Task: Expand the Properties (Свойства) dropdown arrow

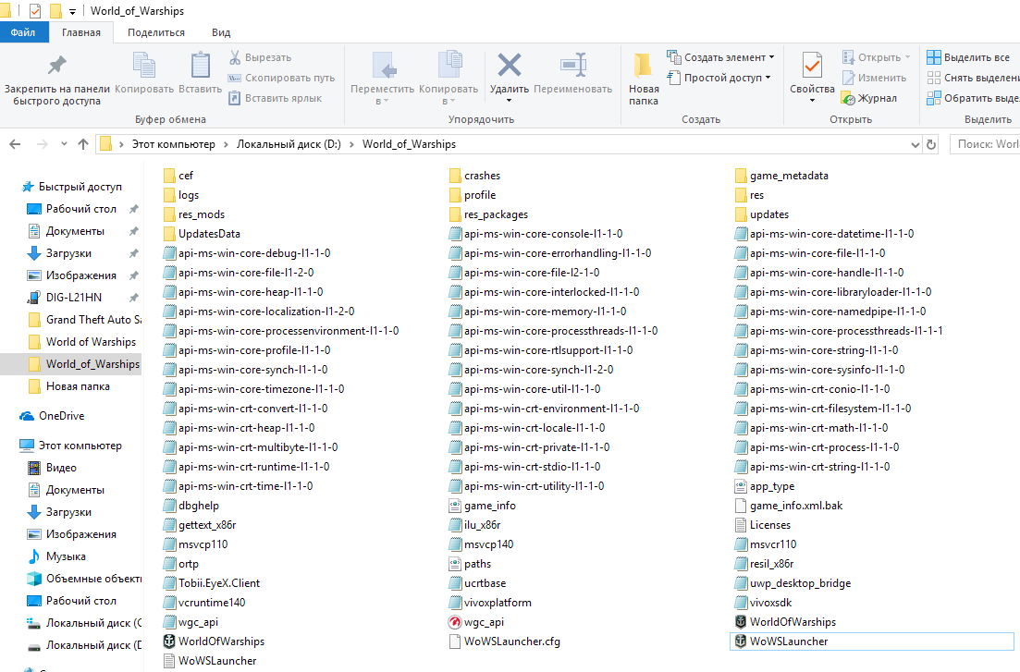Action: pyautogui.click(x=812, y=101)
